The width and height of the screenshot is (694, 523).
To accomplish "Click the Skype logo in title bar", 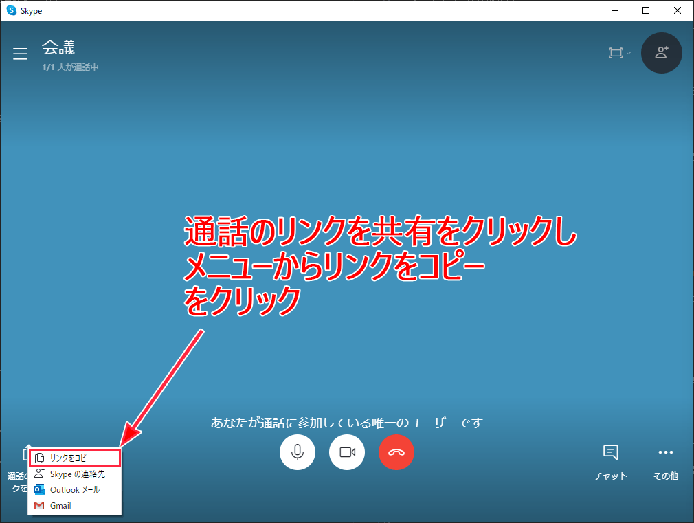I will [12, 10].
